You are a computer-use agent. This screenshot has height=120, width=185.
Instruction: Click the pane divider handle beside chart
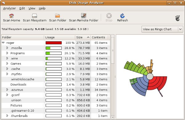click(x=115, y=77)
